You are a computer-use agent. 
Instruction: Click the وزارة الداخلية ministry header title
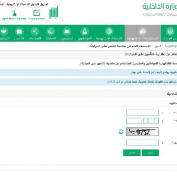tap(160, 7)
